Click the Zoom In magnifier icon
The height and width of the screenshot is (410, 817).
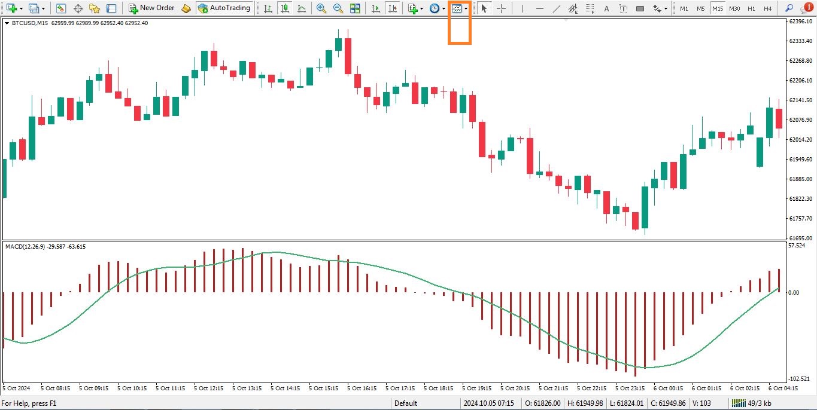pyautogui.click(x=321, y=8)
